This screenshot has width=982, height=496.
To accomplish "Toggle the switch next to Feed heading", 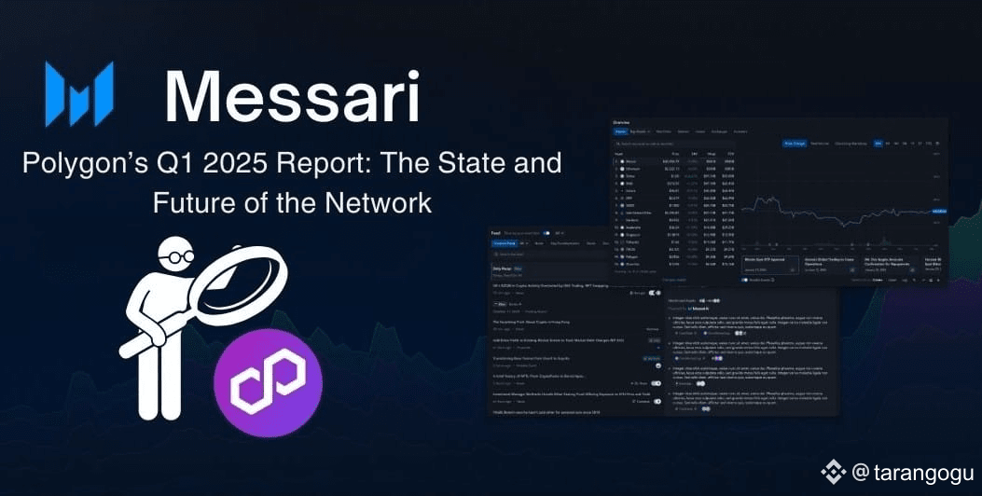I will point(546,233).
